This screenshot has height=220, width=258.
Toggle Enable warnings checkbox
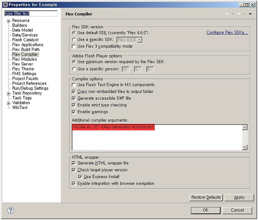74,112
